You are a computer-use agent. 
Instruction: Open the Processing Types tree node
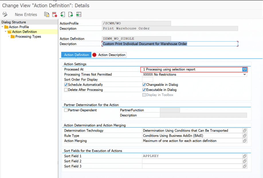26,37
